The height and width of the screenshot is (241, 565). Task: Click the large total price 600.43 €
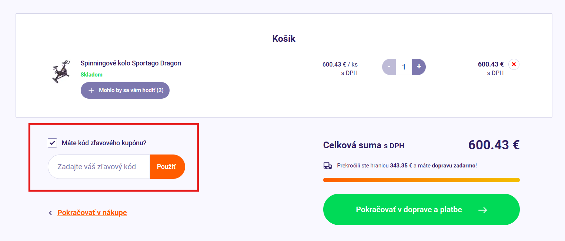coord(494,145)
